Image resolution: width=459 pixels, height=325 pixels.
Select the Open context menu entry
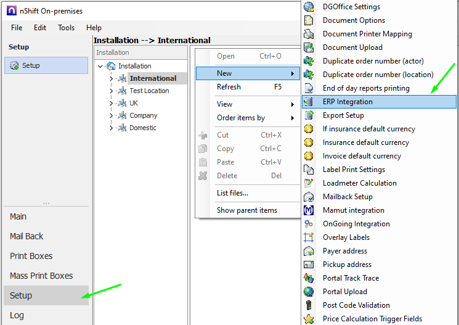pos(248,56)
